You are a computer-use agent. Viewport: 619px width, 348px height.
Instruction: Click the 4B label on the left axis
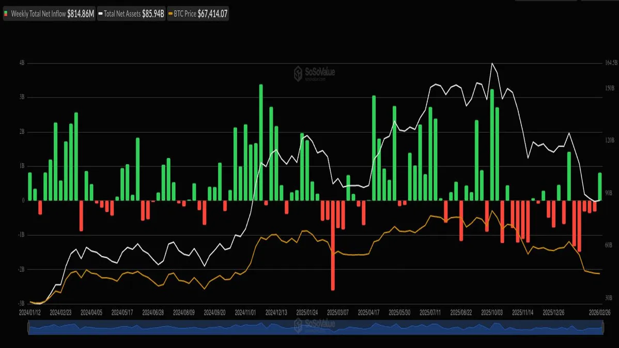22,63
